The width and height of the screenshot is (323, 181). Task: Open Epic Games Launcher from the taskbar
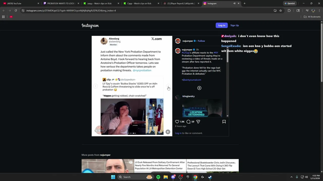pos(188,177)
